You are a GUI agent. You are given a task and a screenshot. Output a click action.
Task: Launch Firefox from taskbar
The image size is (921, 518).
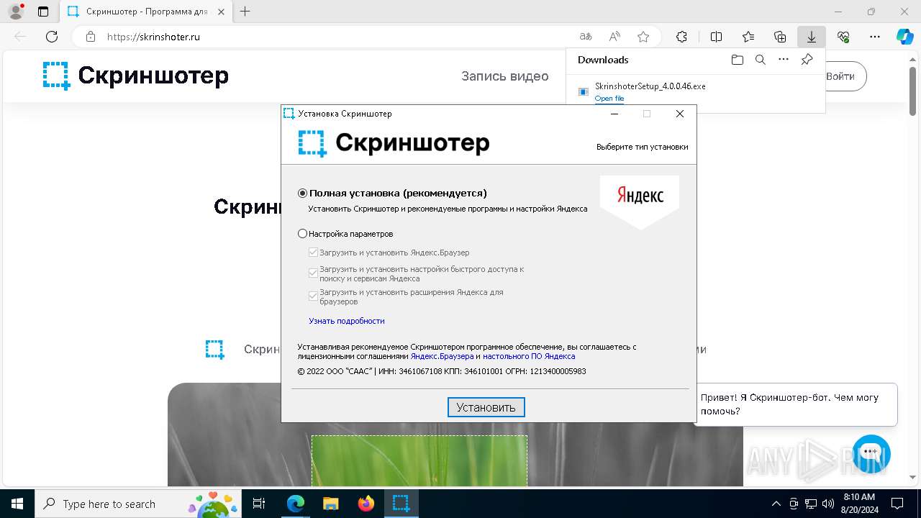[366, 504]
